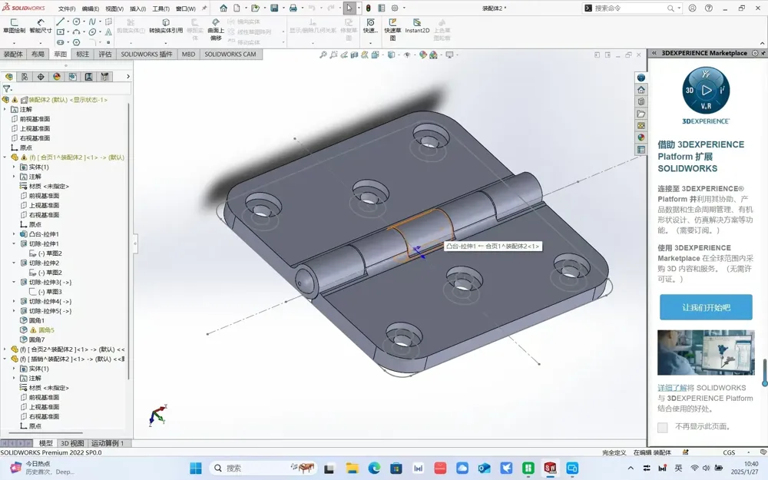The width and height of the screenshot is (768, 480).
Task: Follow the 详细了解 link
Action: pyautogui.click(x=672, y=387)
